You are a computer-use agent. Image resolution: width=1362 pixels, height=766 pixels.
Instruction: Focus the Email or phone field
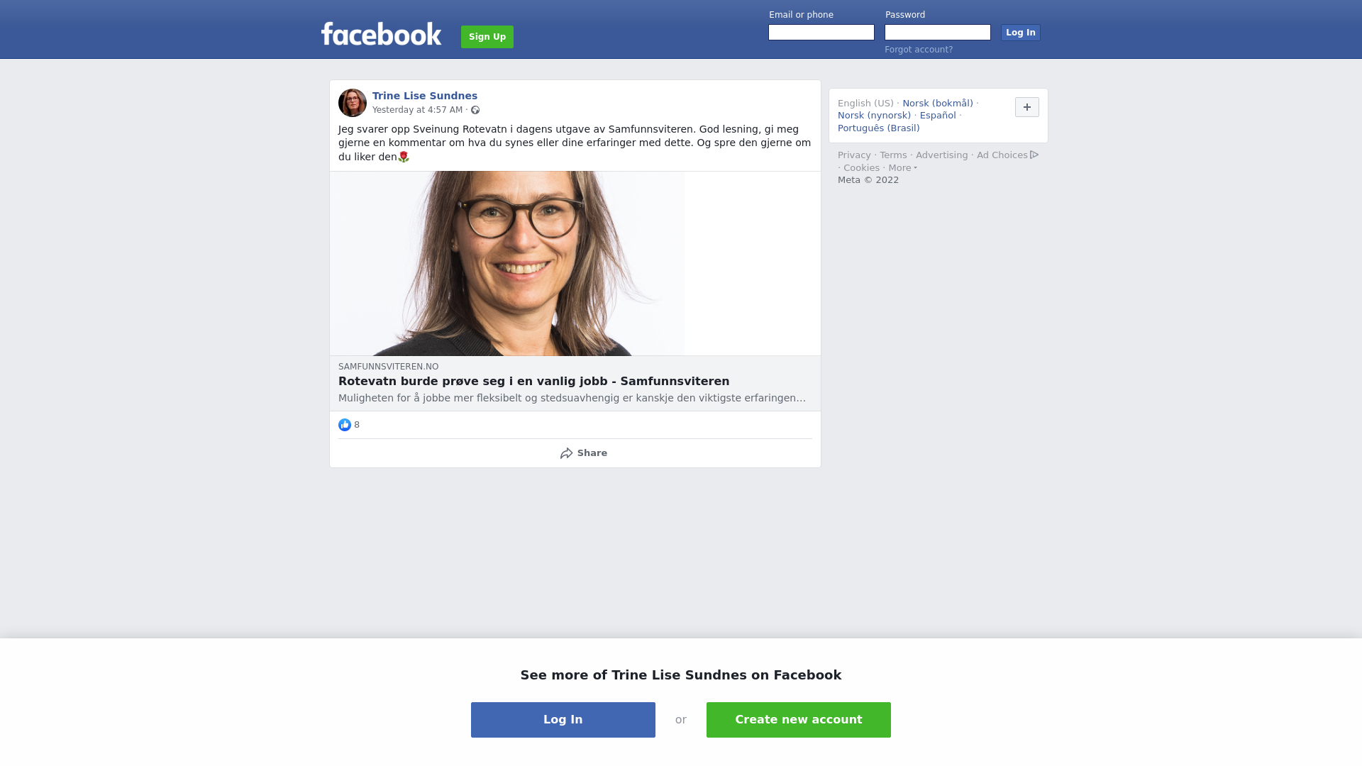pos(821,33)
